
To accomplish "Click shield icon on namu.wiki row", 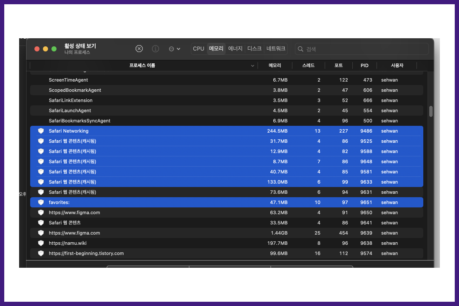I will click(41, 243).
